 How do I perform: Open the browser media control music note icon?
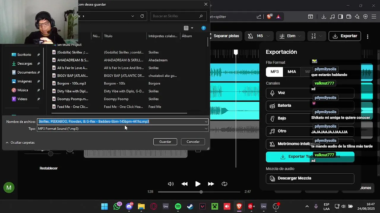pyautogui.click(x=332, y=17)
